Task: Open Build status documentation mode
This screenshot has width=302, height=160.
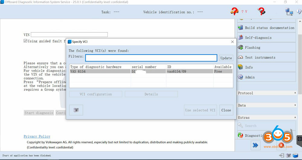Action: point(267,28)
